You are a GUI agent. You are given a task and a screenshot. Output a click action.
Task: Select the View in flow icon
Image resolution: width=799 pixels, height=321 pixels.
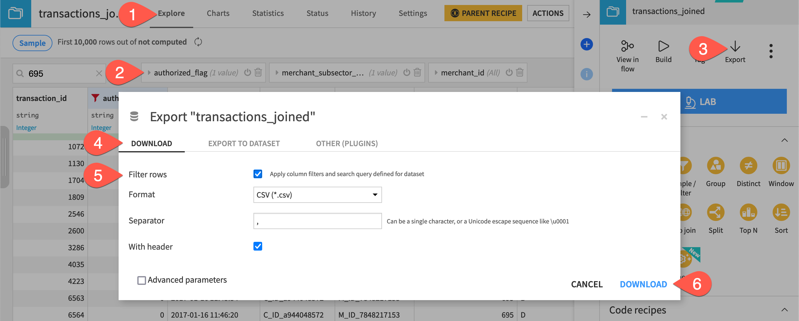point(627,46)
